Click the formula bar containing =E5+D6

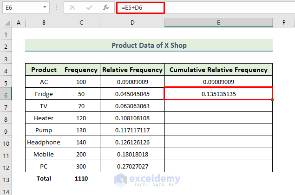(x=140, y=8)
